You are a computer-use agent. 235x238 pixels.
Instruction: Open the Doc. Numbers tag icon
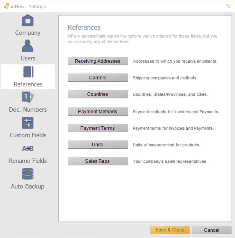[28, 97]
